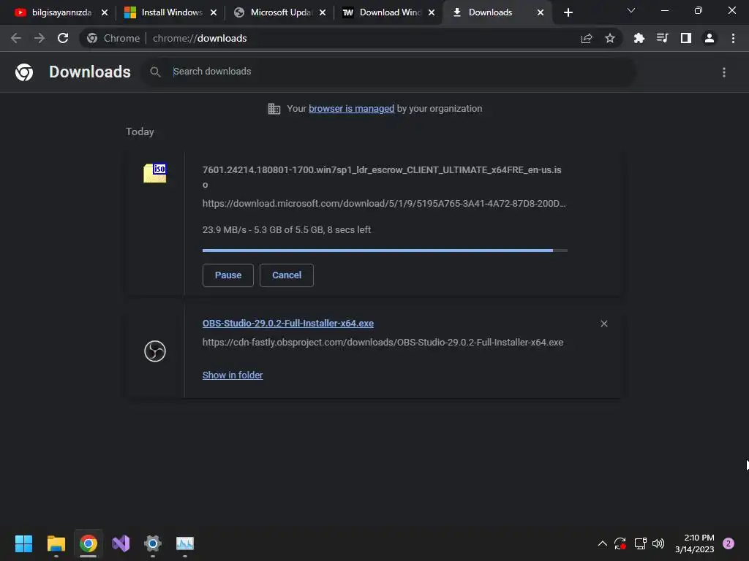Click the download.microsoft.com source URL
Screen dimensions: 749x561
pos(384,204)
